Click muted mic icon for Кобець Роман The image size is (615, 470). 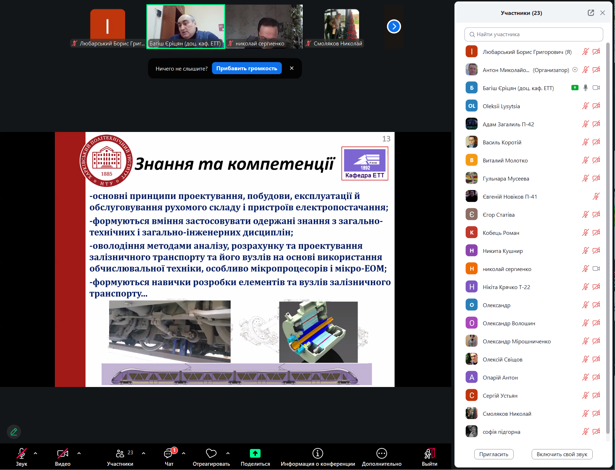coord(586,233)
